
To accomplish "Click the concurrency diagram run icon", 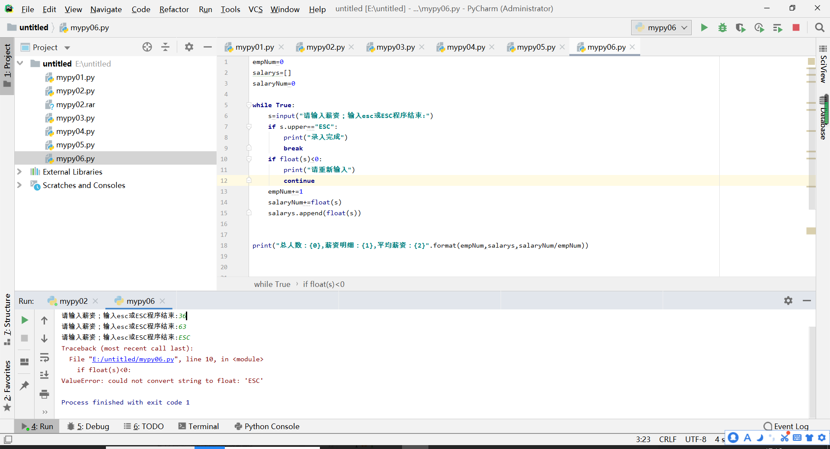I will (x=778, y=28).
